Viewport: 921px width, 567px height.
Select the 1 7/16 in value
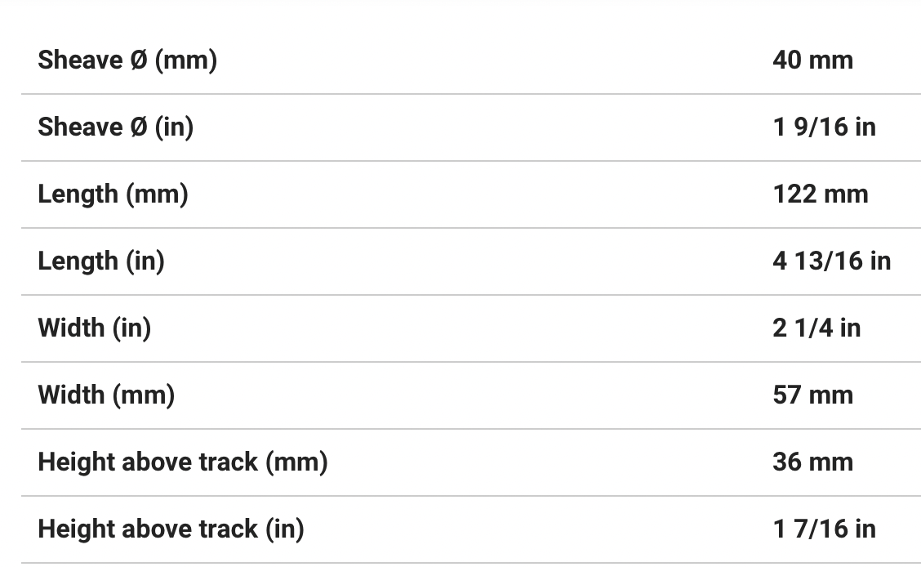[824, 529]
